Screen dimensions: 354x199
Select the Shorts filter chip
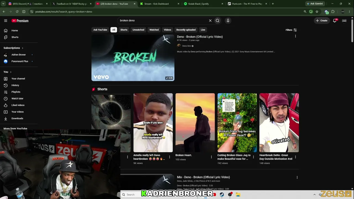pos(124,30)
